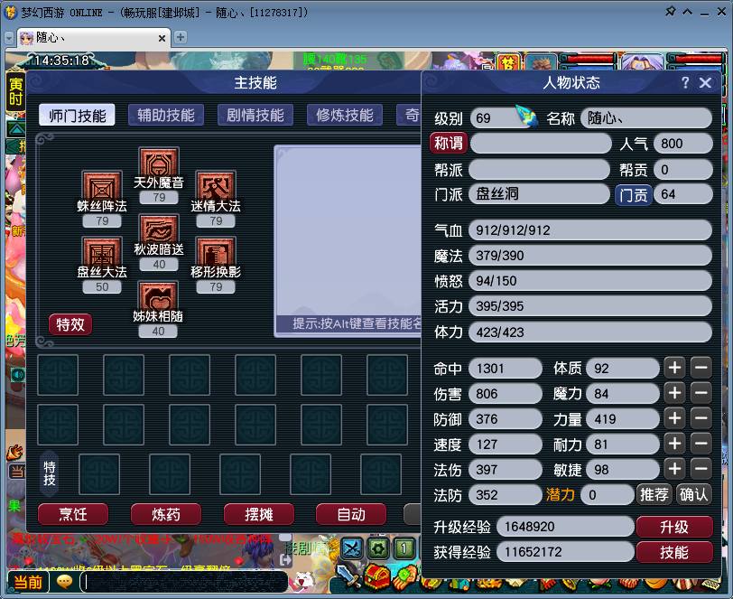This screenshot has width=733, height=599.
Task: Click the green number 1 icon
Action: pyautogui.click(x=404, y=548)
